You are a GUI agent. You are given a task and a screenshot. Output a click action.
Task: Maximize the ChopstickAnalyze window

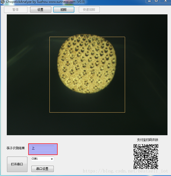tap(156, 1)
